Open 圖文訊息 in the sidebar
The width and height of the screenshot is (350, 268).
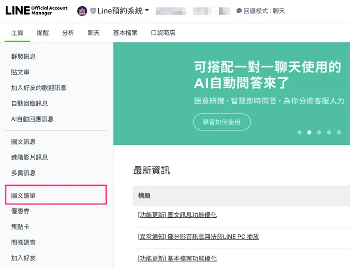click(x=24, y=142)
